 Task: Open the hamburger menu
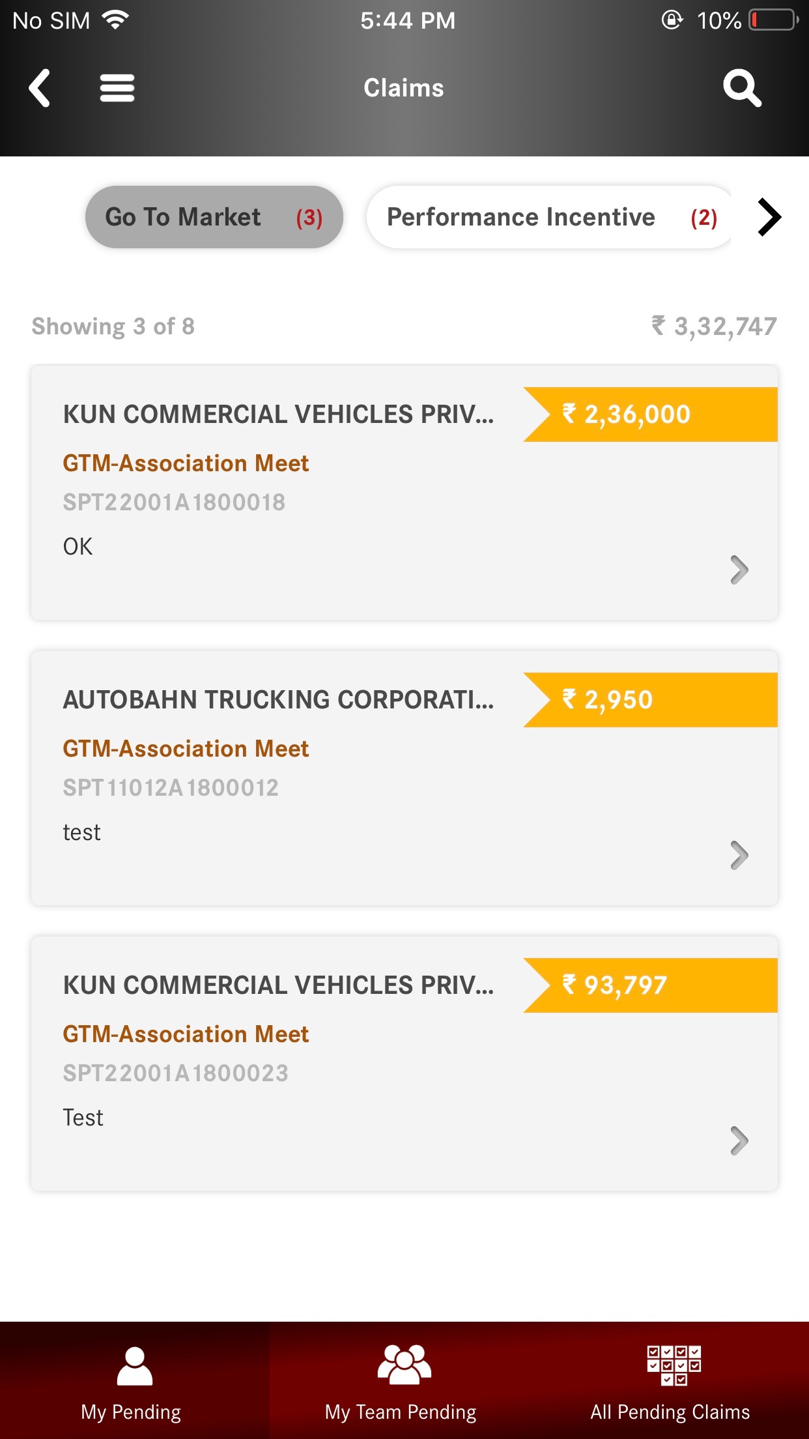pos(117,88)
